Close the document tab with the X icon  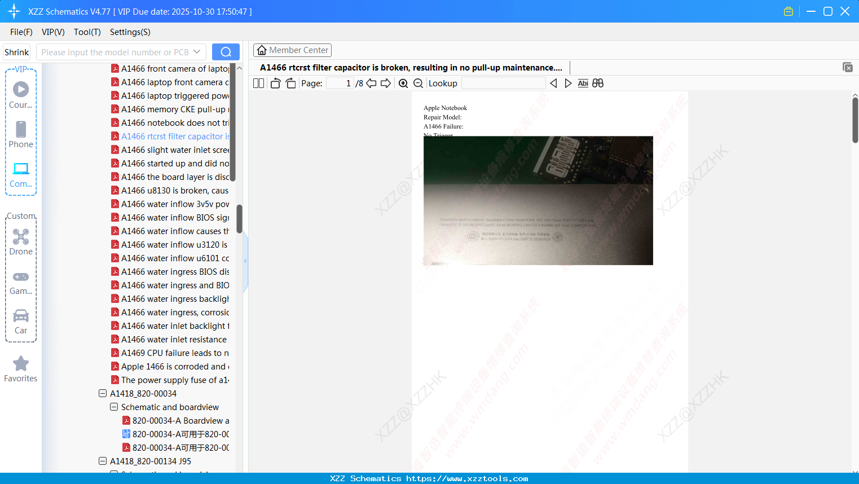(x=848, y=67)
